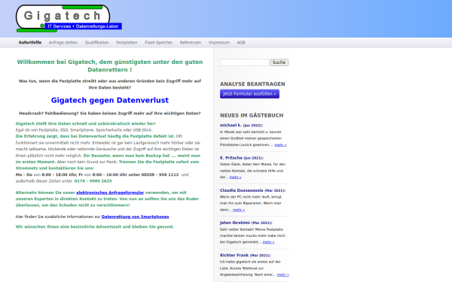The height and width of the screenshot is (282, 452).
Task: Click the Gigatech logo image
Action: click(69, 18)
